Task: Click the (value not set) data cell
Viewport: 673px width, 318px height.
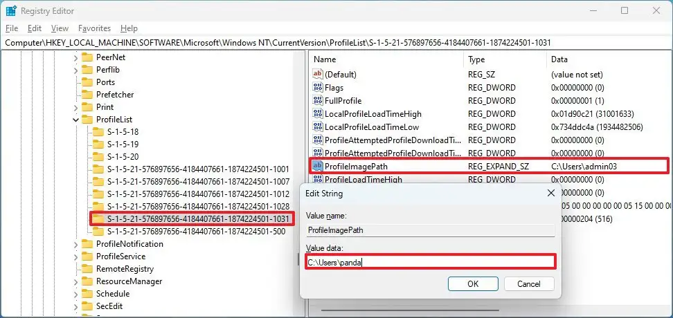Action: [x=577, y=75]
